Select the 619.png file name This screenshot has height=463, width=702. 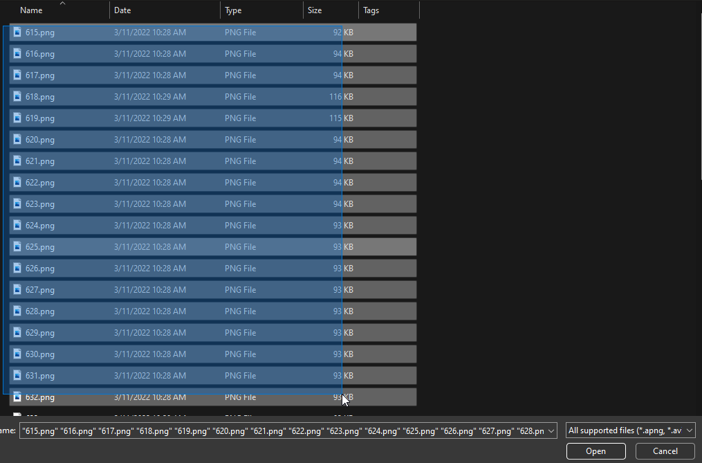coord(40,118)
